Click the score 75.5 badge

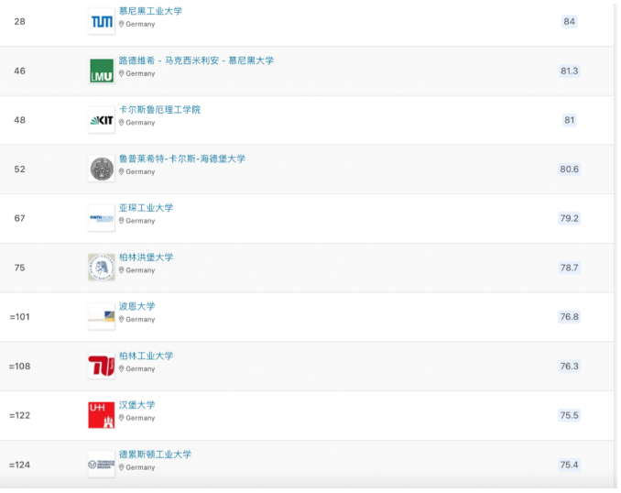click(x=569, y=415)
